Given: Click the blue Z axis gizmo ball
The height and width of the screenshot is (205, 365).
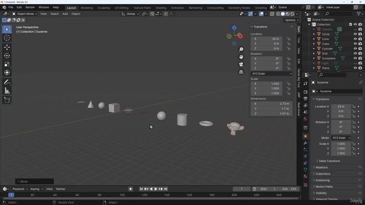Looking at the screenshot, I should pyautogui.click(x=234, y=28).
